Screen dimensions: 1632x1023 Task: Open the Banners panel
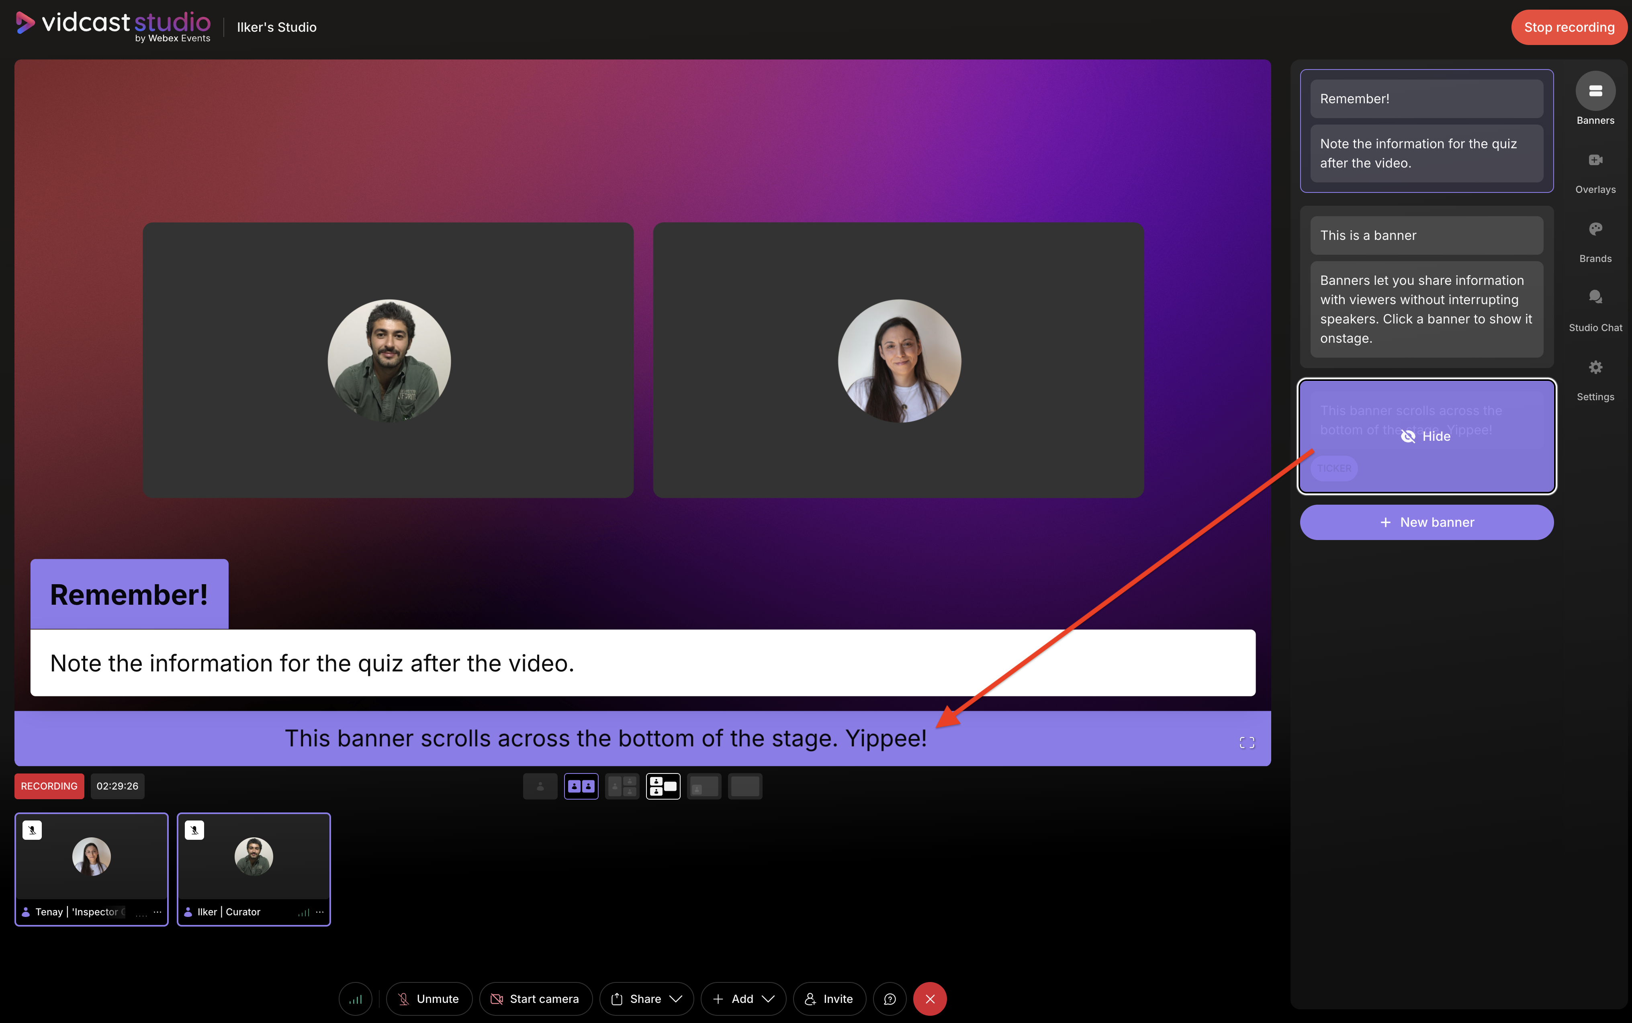(x=1595, y=99)
